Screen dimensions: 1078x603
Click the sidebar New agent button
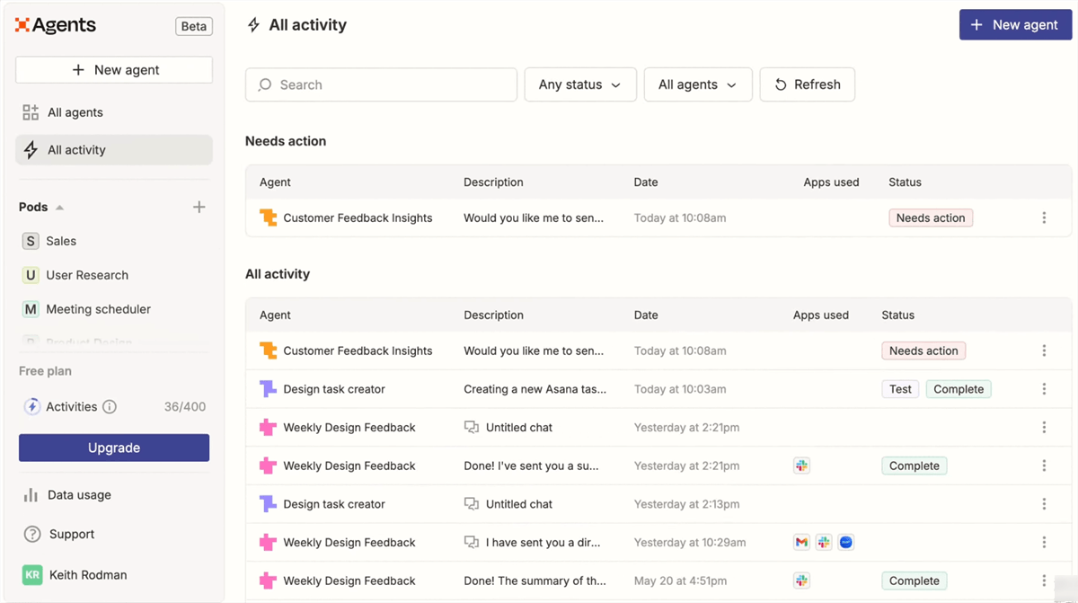[114, 70]
